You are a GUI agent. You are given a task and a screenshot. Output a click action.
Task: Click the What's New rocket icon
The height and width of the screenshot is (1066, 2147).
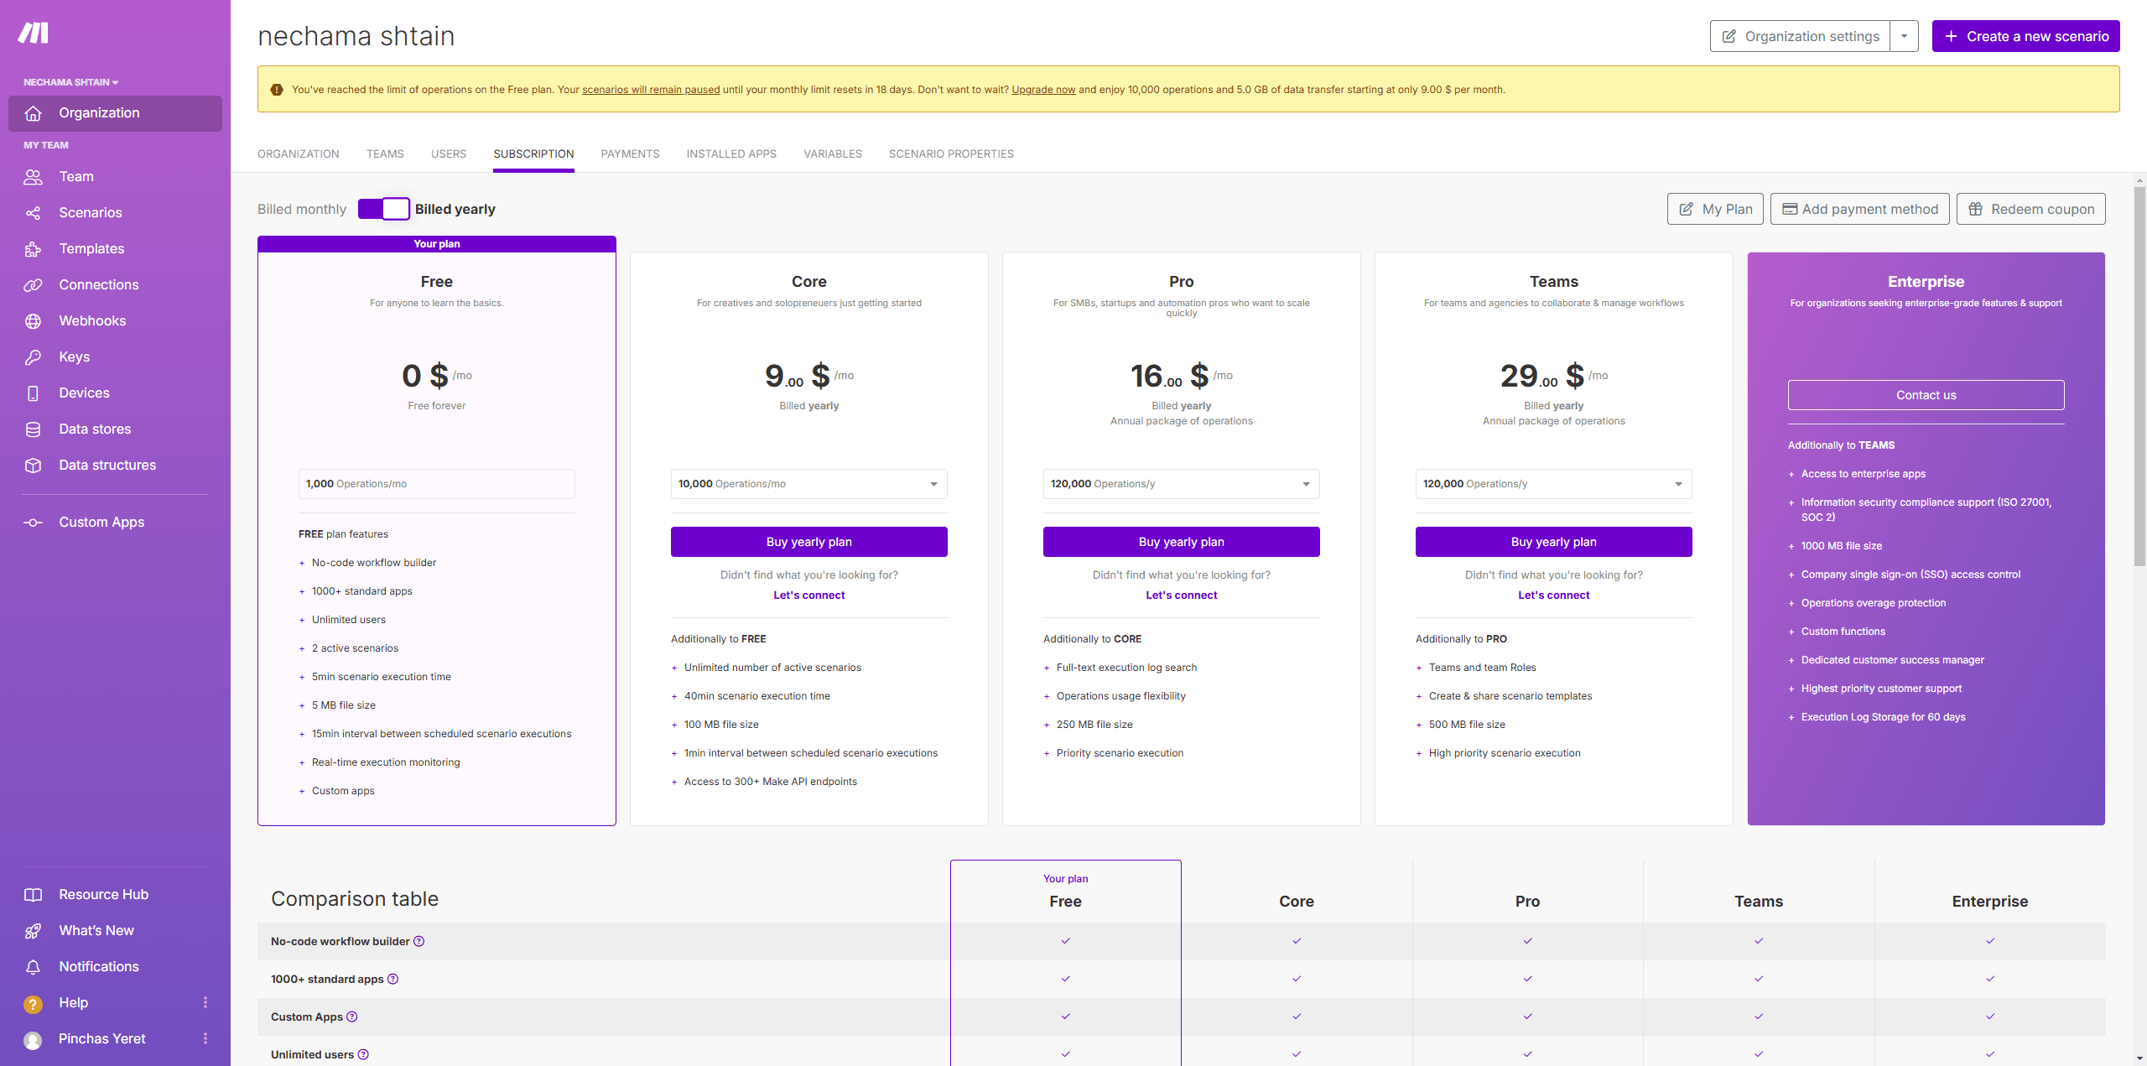pyautogui.click(x=34, y=931)
